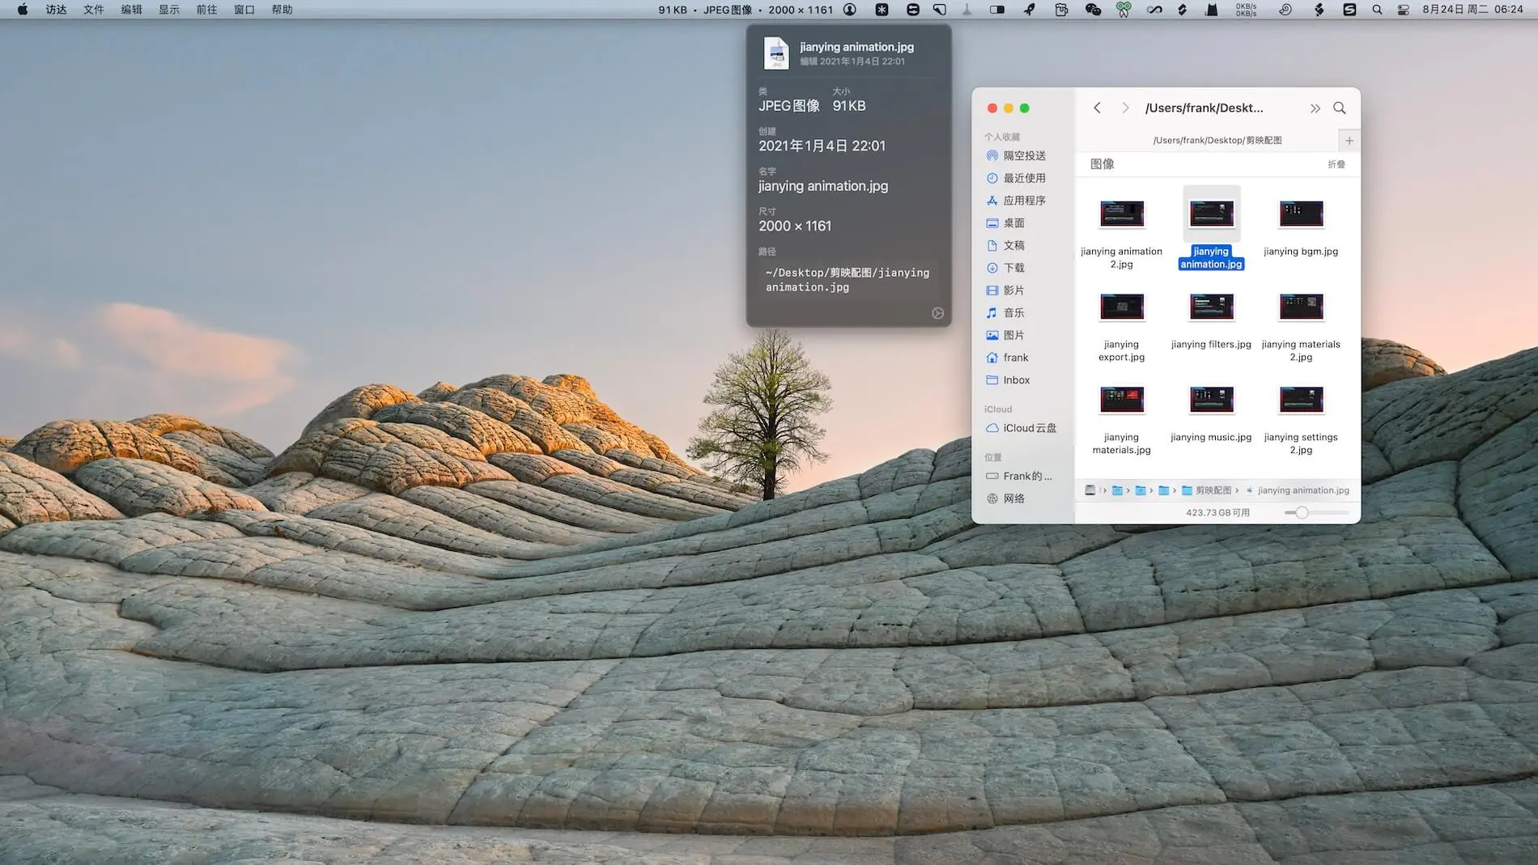Open the 访达 (Finder) menu
Image resolution: width=1538 pixels, height=865 pixels.
pyautogui.click(x=57, y=10)
